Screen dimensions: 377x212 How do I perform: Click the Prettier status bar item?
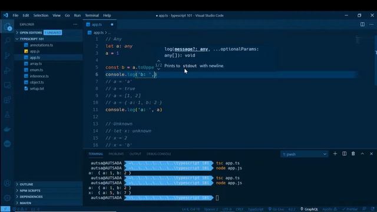click(x=350, y=209)
